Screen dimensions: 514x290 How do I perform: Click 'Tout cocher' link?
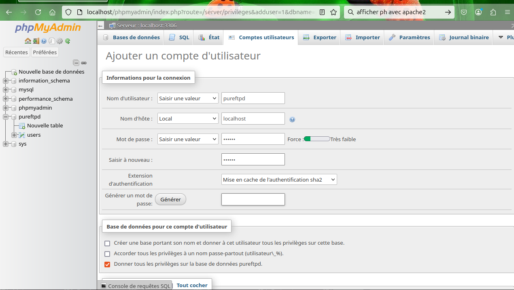point(192,285)
